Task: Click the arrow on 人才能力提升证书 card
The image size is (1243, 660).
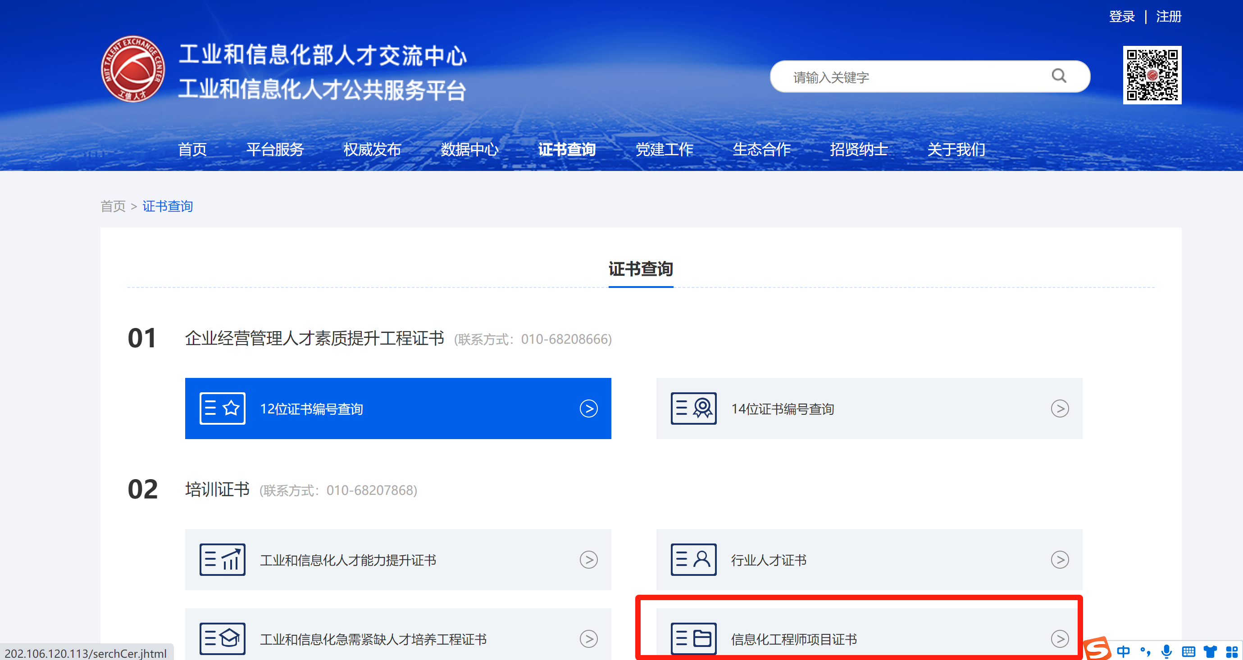Action: tap(589, 560)
